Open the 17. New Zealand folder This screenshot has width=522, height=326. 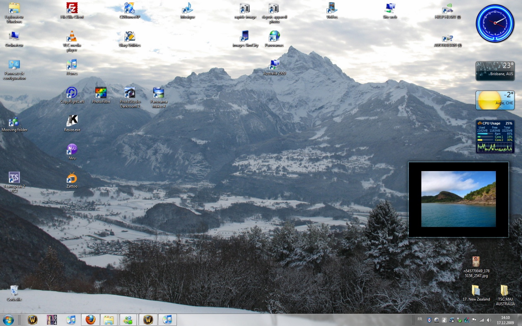476,291
